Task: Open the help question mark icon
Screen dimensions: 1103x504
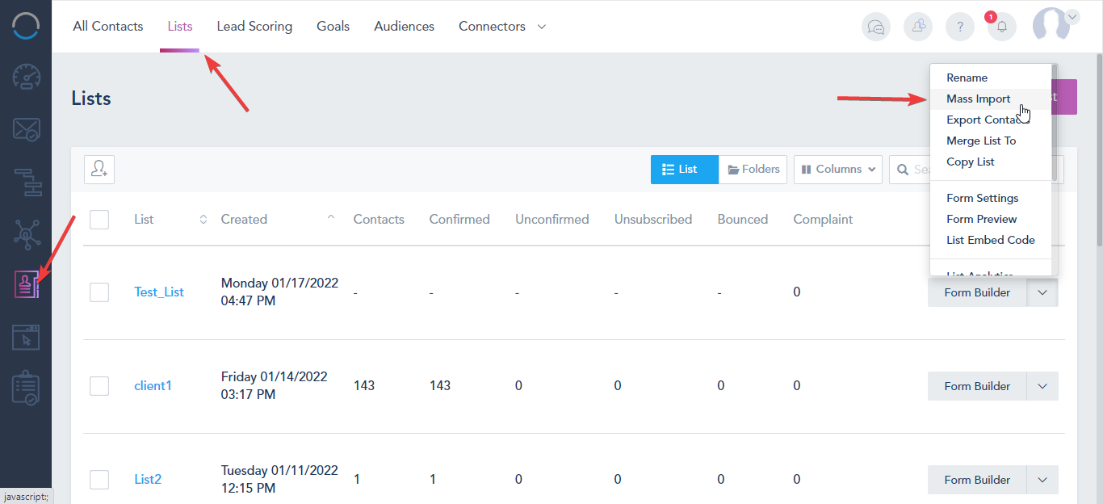Action: (960, 27)
